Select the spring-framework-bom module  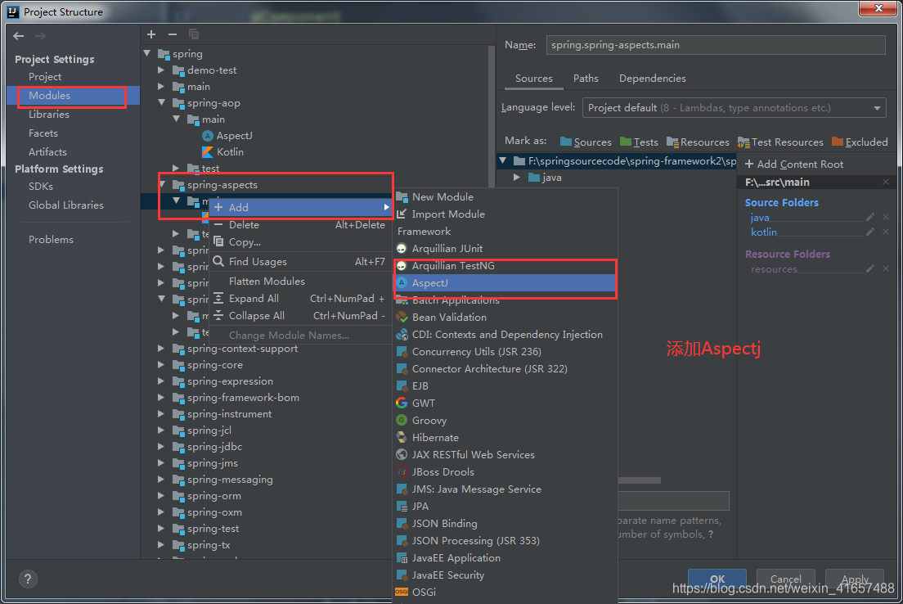tap(243, 398)
